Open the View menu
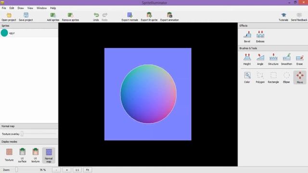The image size is (308, 173). point(30,8)
